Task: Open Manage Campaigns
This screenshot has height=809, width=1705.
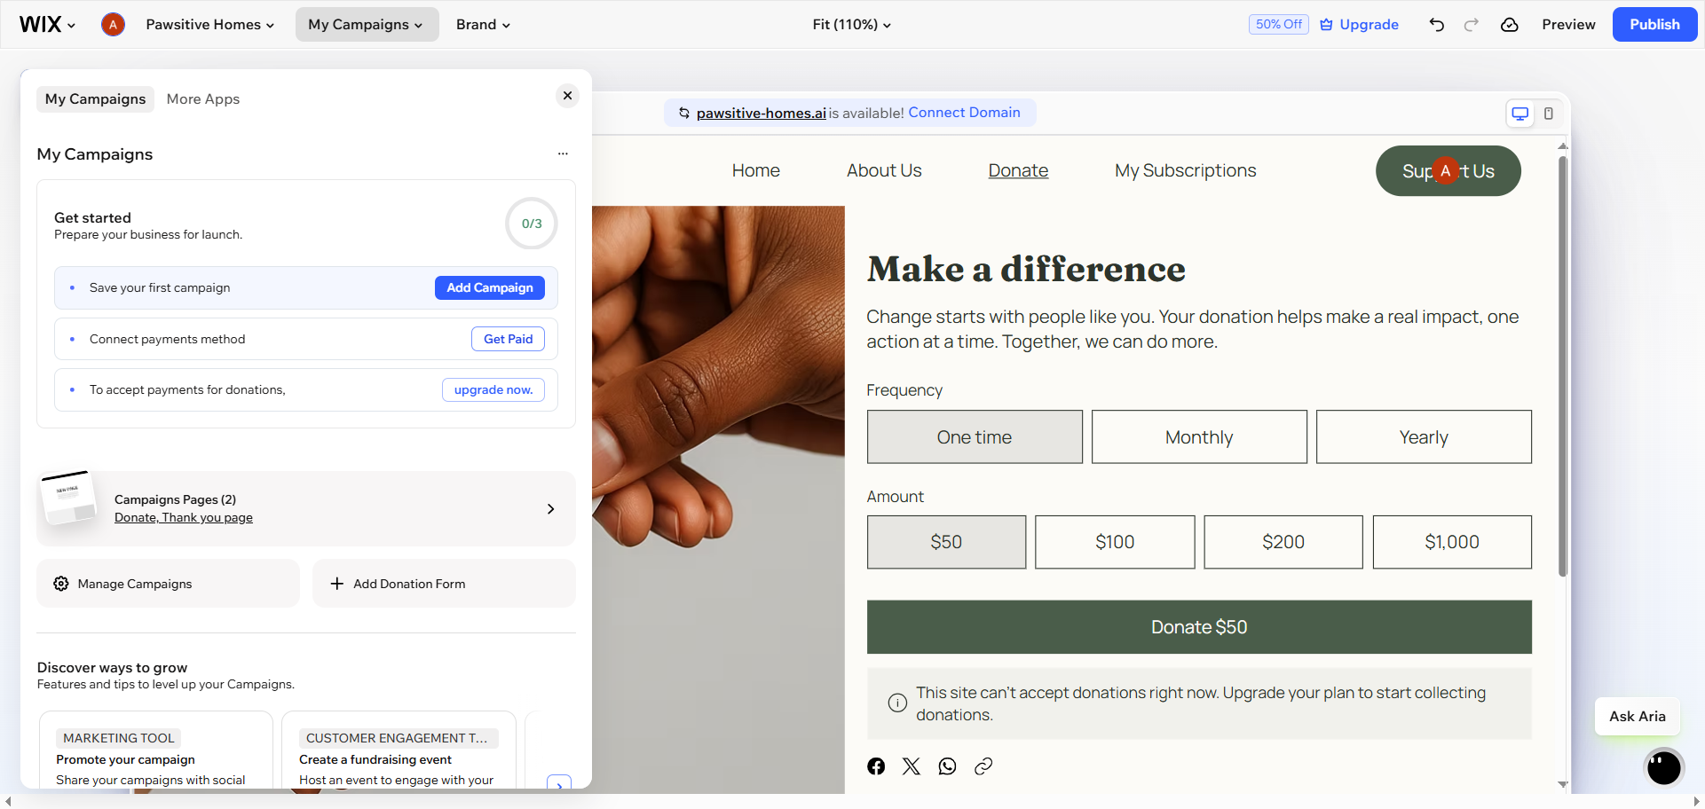Action: click(x=169, y=584)
